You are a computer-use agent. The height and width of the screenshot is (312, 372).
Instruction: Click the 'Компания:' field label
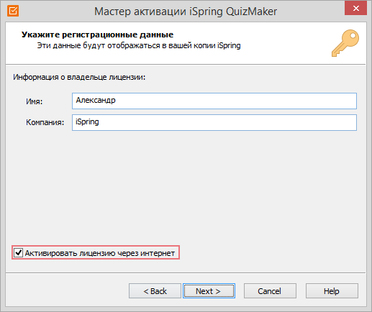point(45,122)
